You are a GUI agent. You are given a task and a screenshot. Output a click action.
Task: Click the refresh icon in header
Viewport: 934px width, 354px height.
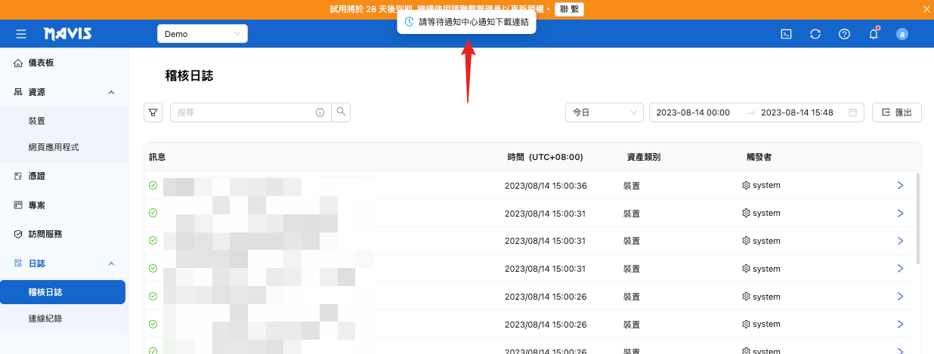click(815, 34)
